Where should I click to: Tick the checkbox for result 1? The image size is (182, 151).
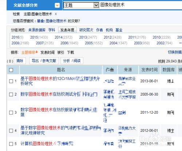(x=11, y=81)
